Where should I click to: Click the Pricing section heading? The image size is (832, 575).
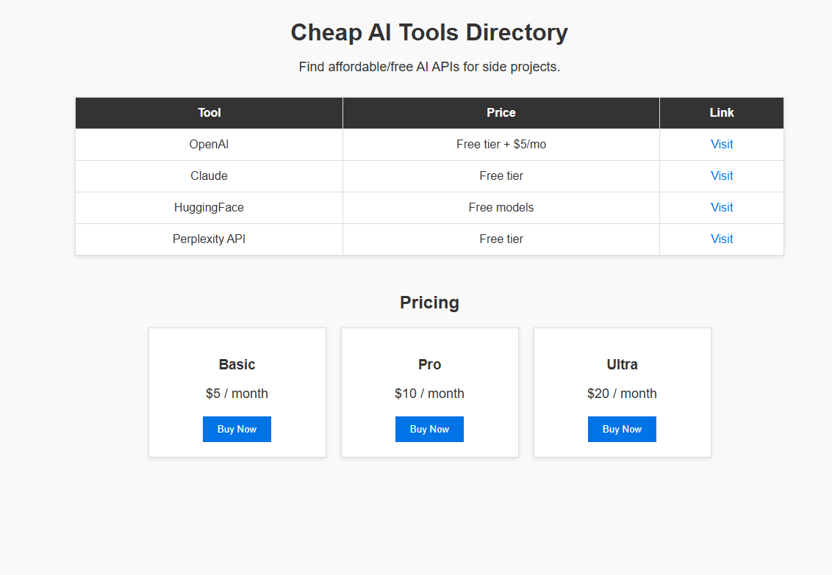[429, 303]
